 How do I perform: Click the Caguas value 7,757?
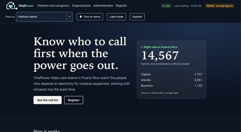point(198,74)
